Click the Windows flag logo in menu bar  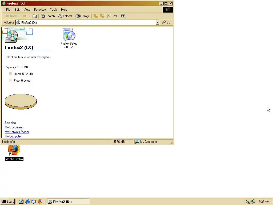(168, 10)
